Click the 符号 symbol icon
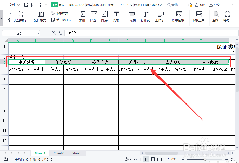The image size is (239, 163). pos(228,14)
